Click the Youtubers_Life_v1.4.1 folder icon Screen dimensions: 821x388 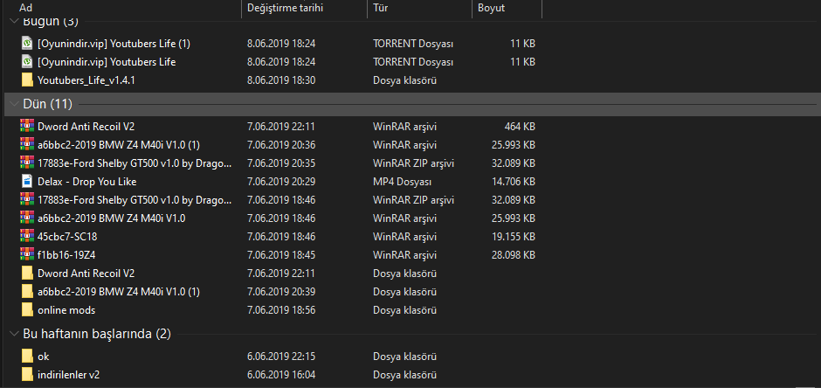27,80
